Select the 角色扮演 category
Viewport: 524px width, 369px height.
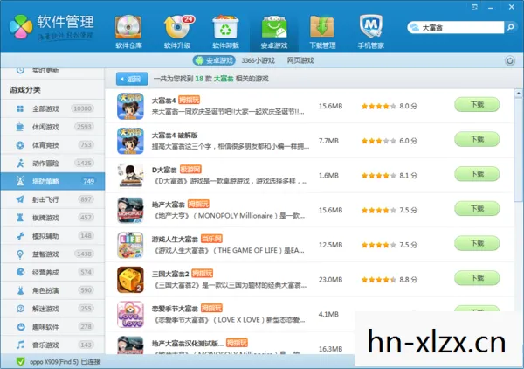52,290
